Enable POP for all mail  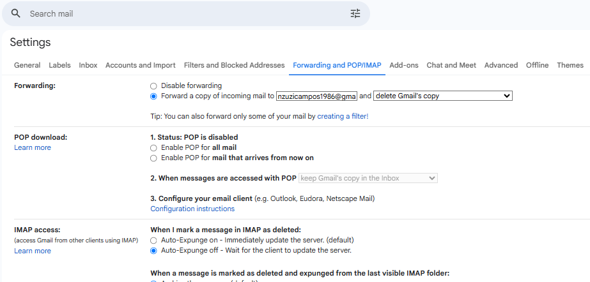(x=153, y=147)
